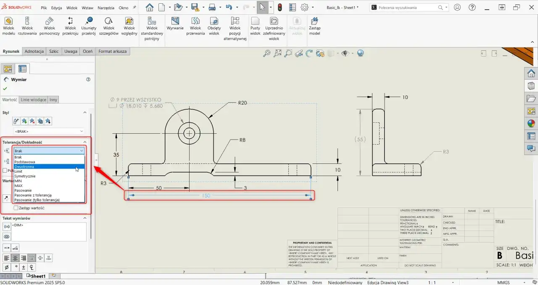Open the user login account icon
This screenshot has width=538, height=285.
tap(457, 7)
